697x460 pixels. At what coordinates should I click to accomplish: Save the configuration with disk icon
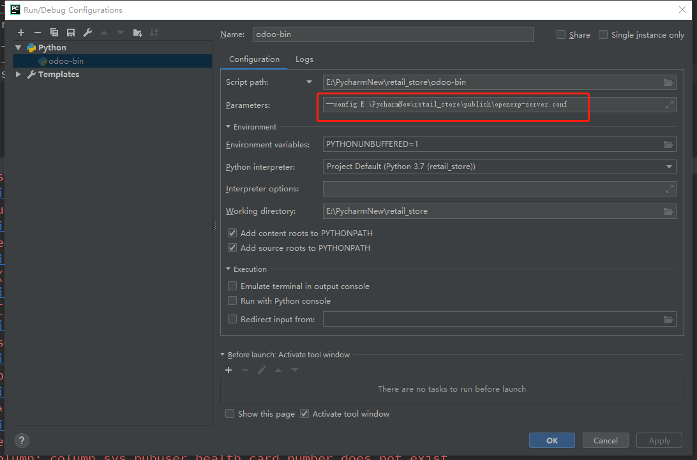click(71, 33)
